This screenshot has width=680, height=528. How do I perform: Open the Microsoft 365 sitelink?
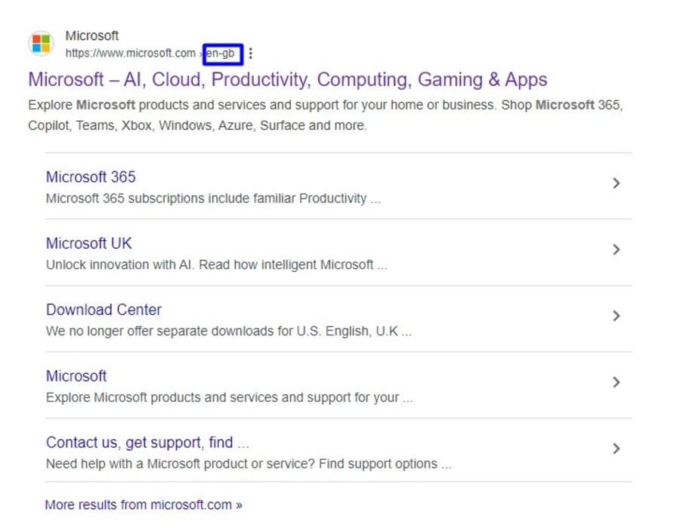pyautogui.click(x=91, y=177)
